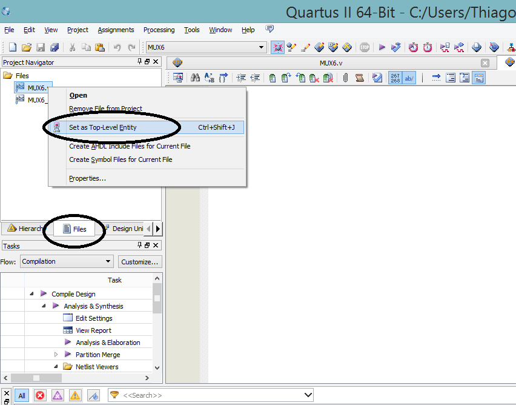The width and height of the screenshot is (516, 405).
Task: Toggle the red error messages filter
Action: (x=40, y=395)
